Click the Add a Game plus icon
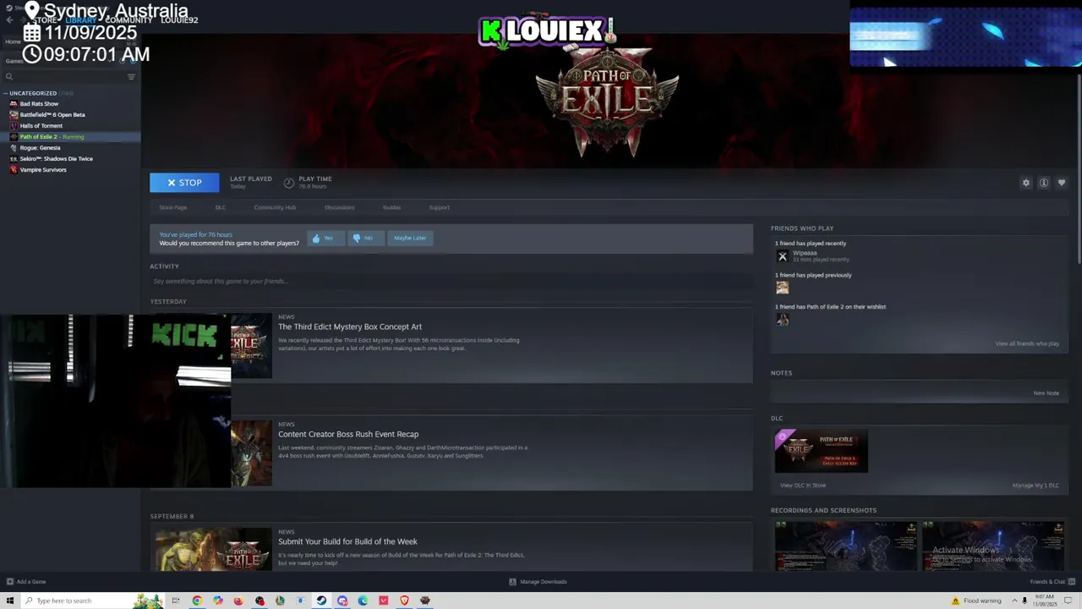The height and width of the screenshot is (609, 1082). pyautogui.click(x=9, y=582)
